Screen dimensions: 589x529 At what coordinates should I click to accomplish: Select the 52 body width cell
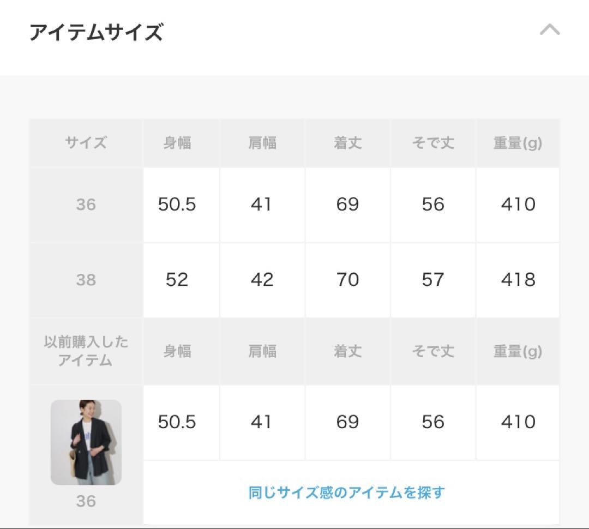pos(182,280)
